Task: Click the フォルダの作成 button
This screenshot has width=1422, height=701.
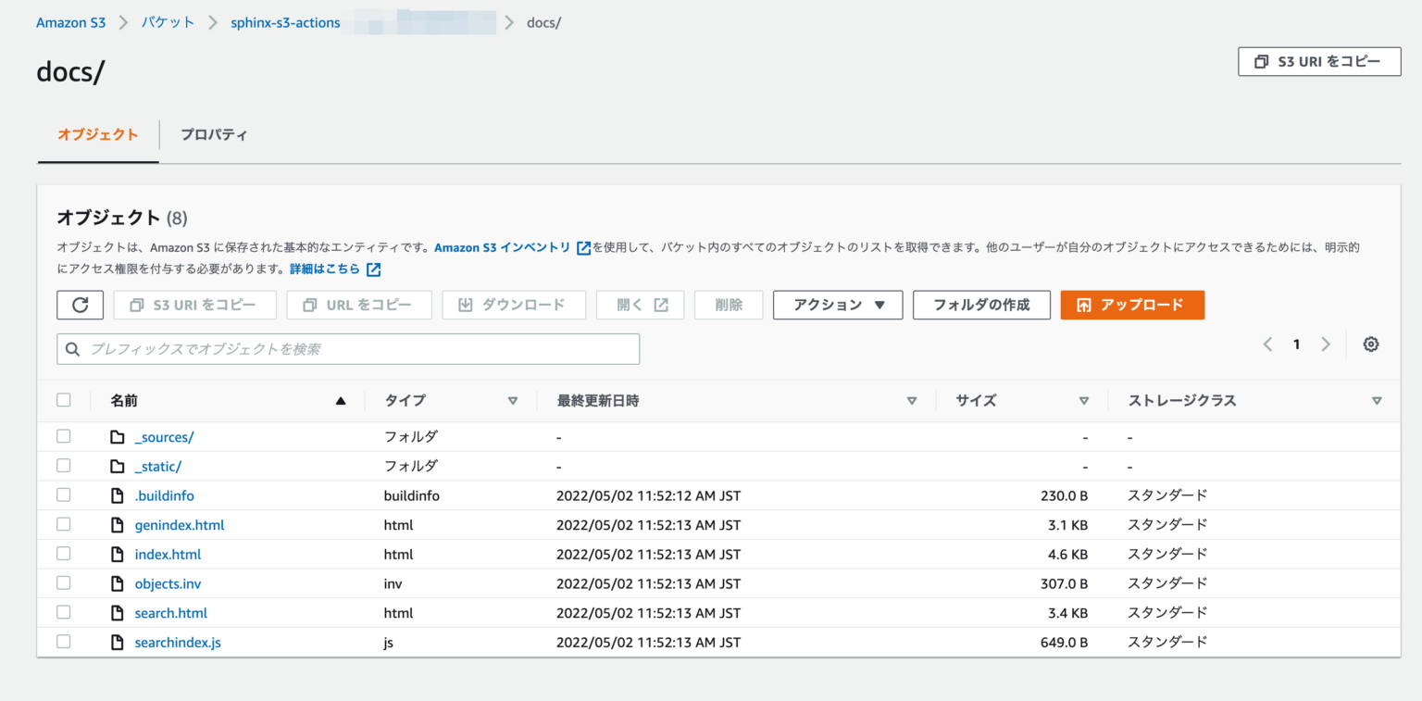Action: (x=981, y=305)
